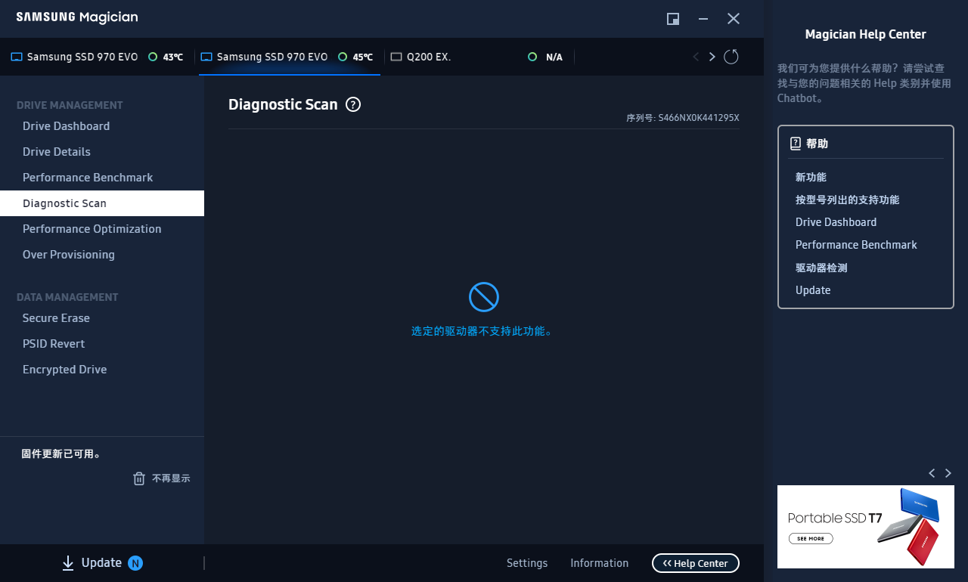Image resolution: width=968 pixels, height=582 pixels.
Task: Click the SEE MORE button on the T7 ad
Action: point(811,538)
